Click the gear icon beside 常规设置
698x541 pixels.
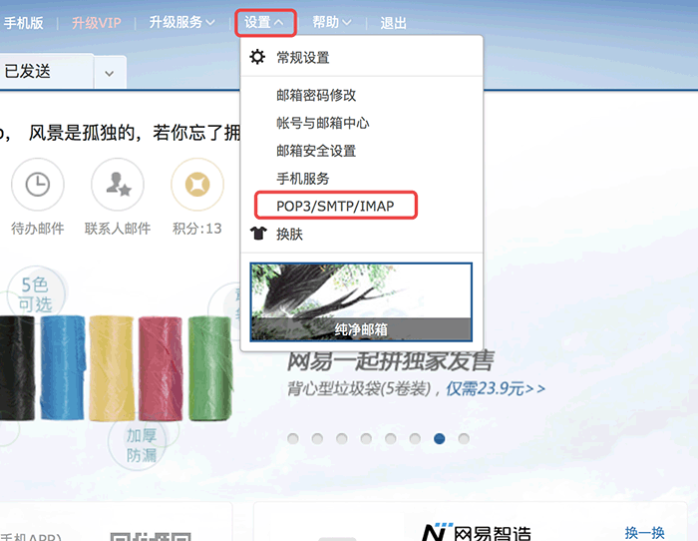(x=257, y=57)
